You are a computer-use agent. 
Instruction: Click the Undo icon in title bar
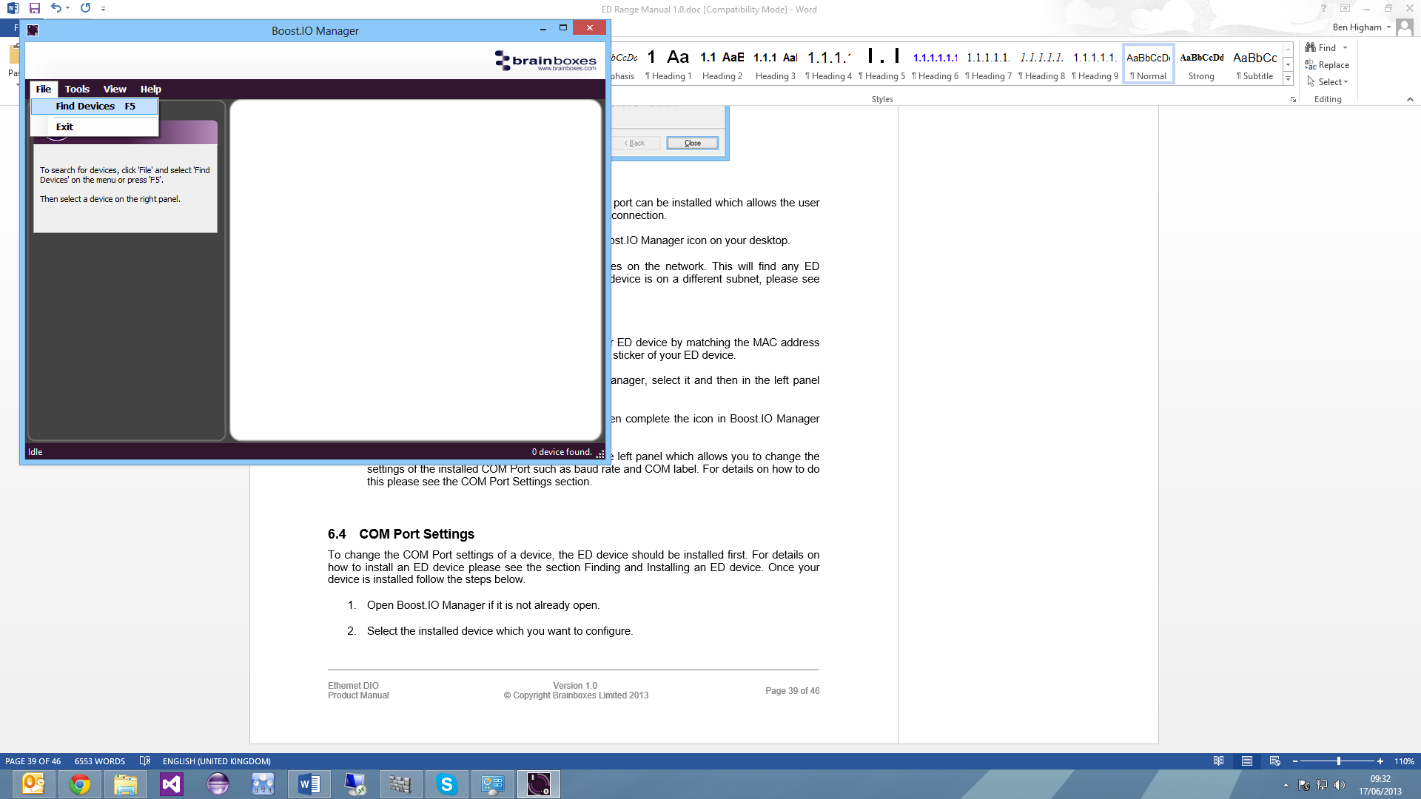click(x=56, y=8)
